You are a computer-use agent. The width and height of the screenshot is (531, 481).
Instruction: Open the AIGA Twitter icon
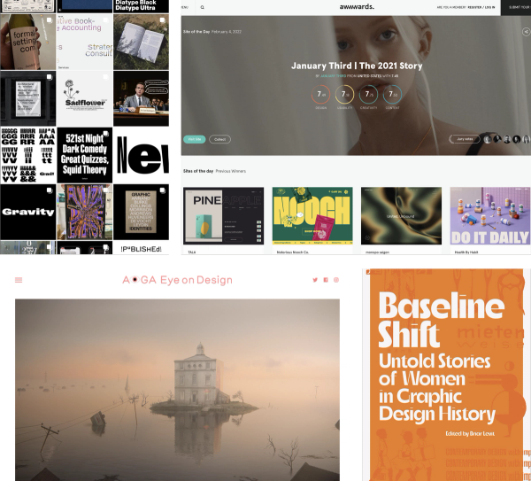click(x=315, y=280)
